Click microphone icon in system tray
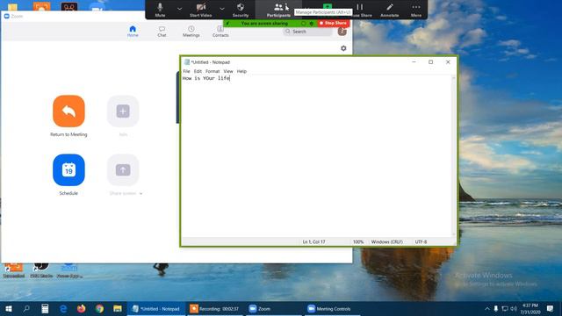 click(x=495, y=308)
